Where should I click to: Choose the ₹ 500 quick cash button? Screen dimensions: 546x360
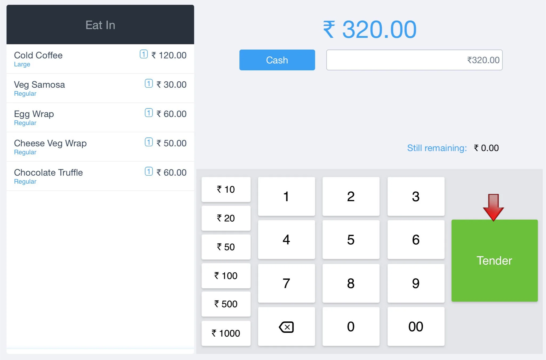tap(226, 304)
